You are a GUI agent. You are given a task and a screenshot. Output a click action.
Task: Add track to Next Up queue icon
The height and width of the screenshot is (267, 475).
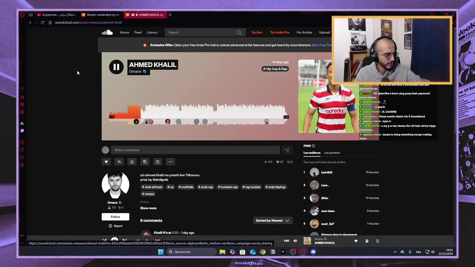coord(158,162)
